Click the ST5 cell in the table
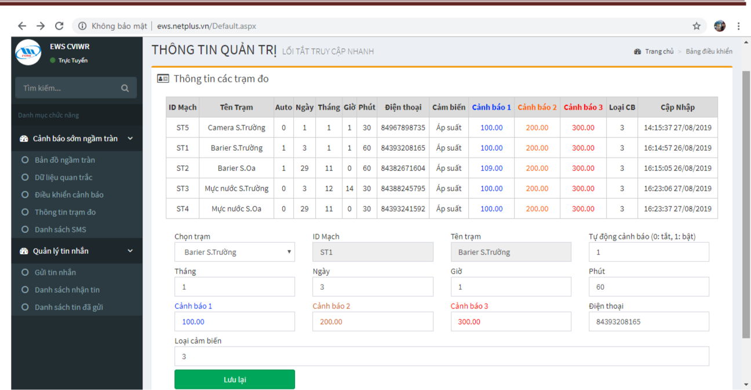 point(183,127)
